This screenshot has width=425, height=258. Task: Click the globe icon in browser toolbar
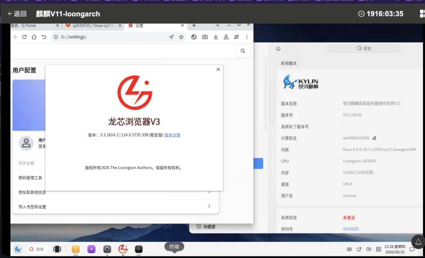(194, 37)
